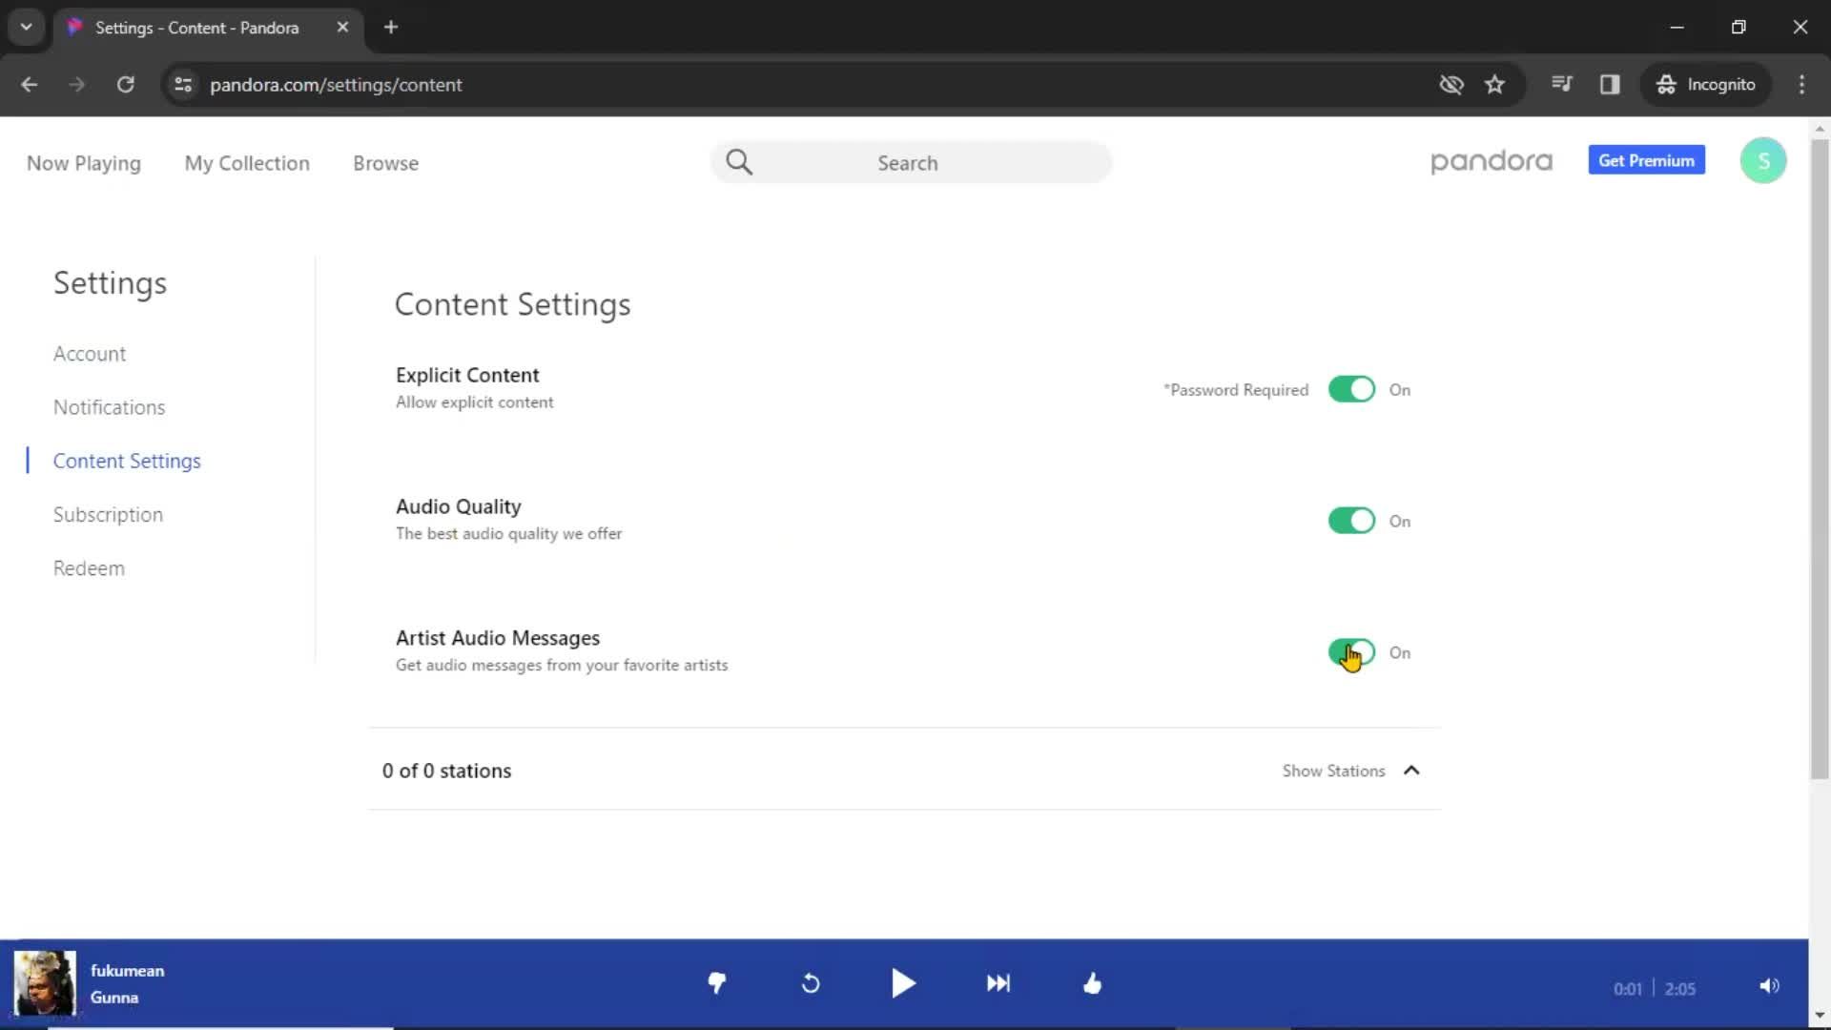Click the Subscription link in sidebar

pos(108,513)
